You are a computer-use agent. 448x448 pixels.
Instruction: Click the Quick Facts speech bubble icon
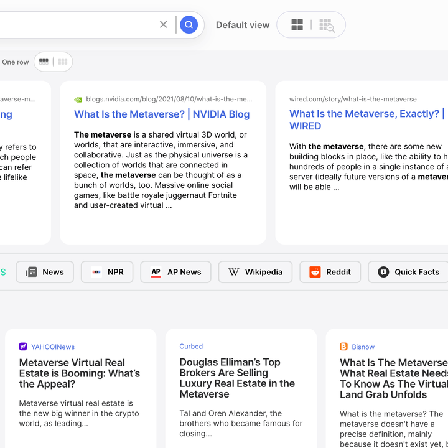coord(383,272)
